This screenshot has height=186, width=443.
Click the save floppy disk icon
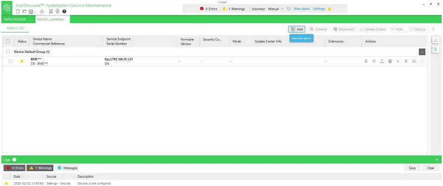coord(31,12)
